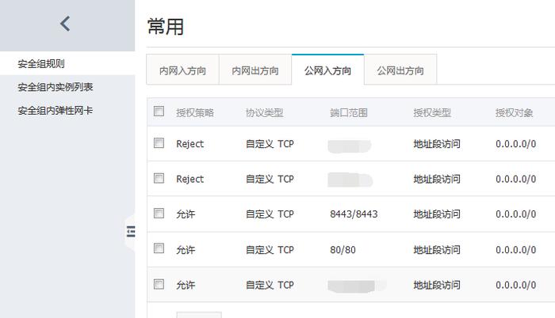Collapse the sidebar with the handle icon
The width and height of the screenshot is (555, 318).
click(131, 232)
